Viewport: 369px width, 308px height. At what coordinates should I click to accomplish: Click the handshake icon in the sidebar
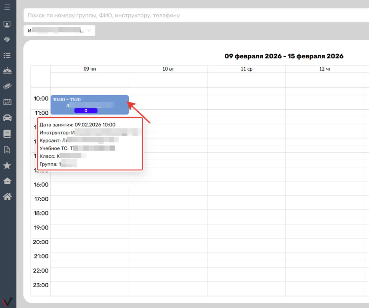(x=7, y=40)
